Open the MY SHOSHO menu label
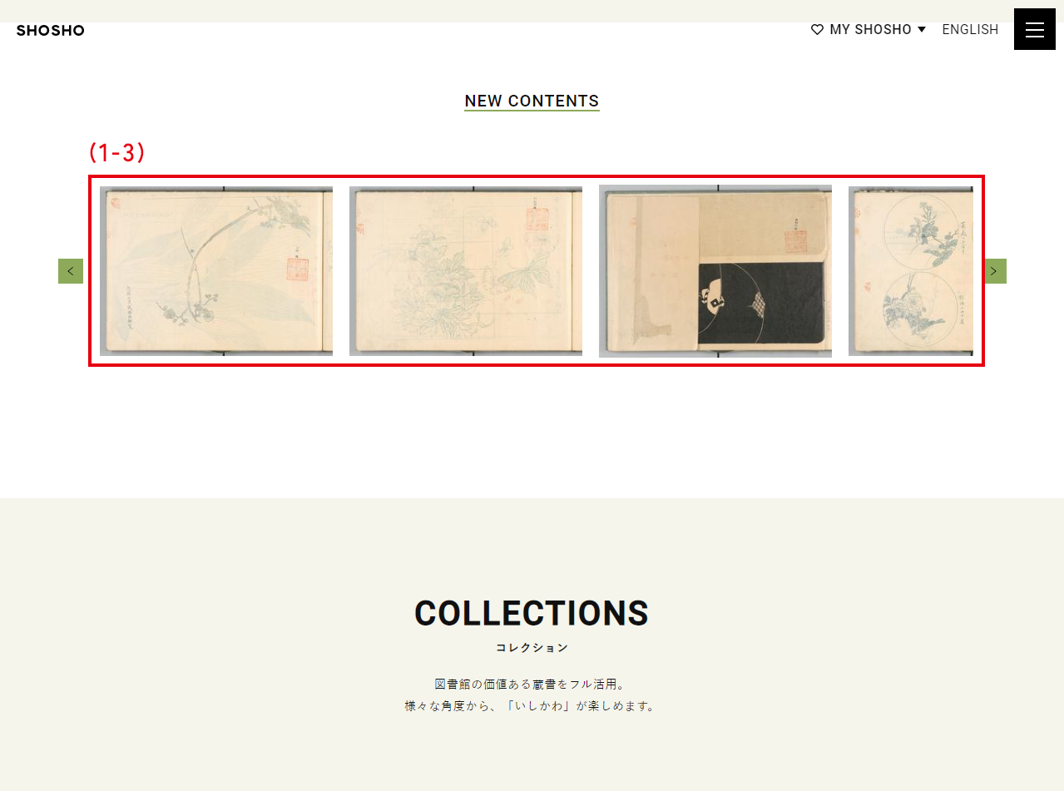1064x791 pixels. point(870,30)
